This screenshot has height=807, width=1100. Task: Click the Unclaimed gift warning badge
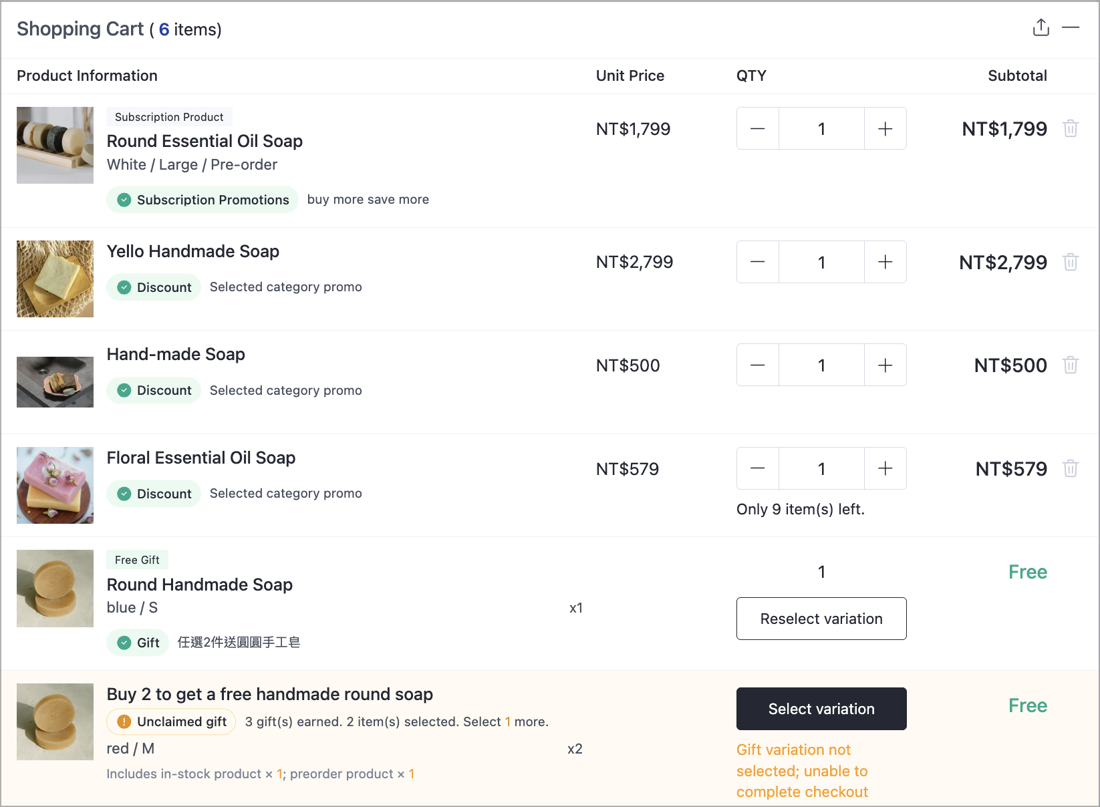[x=171, y=721]
